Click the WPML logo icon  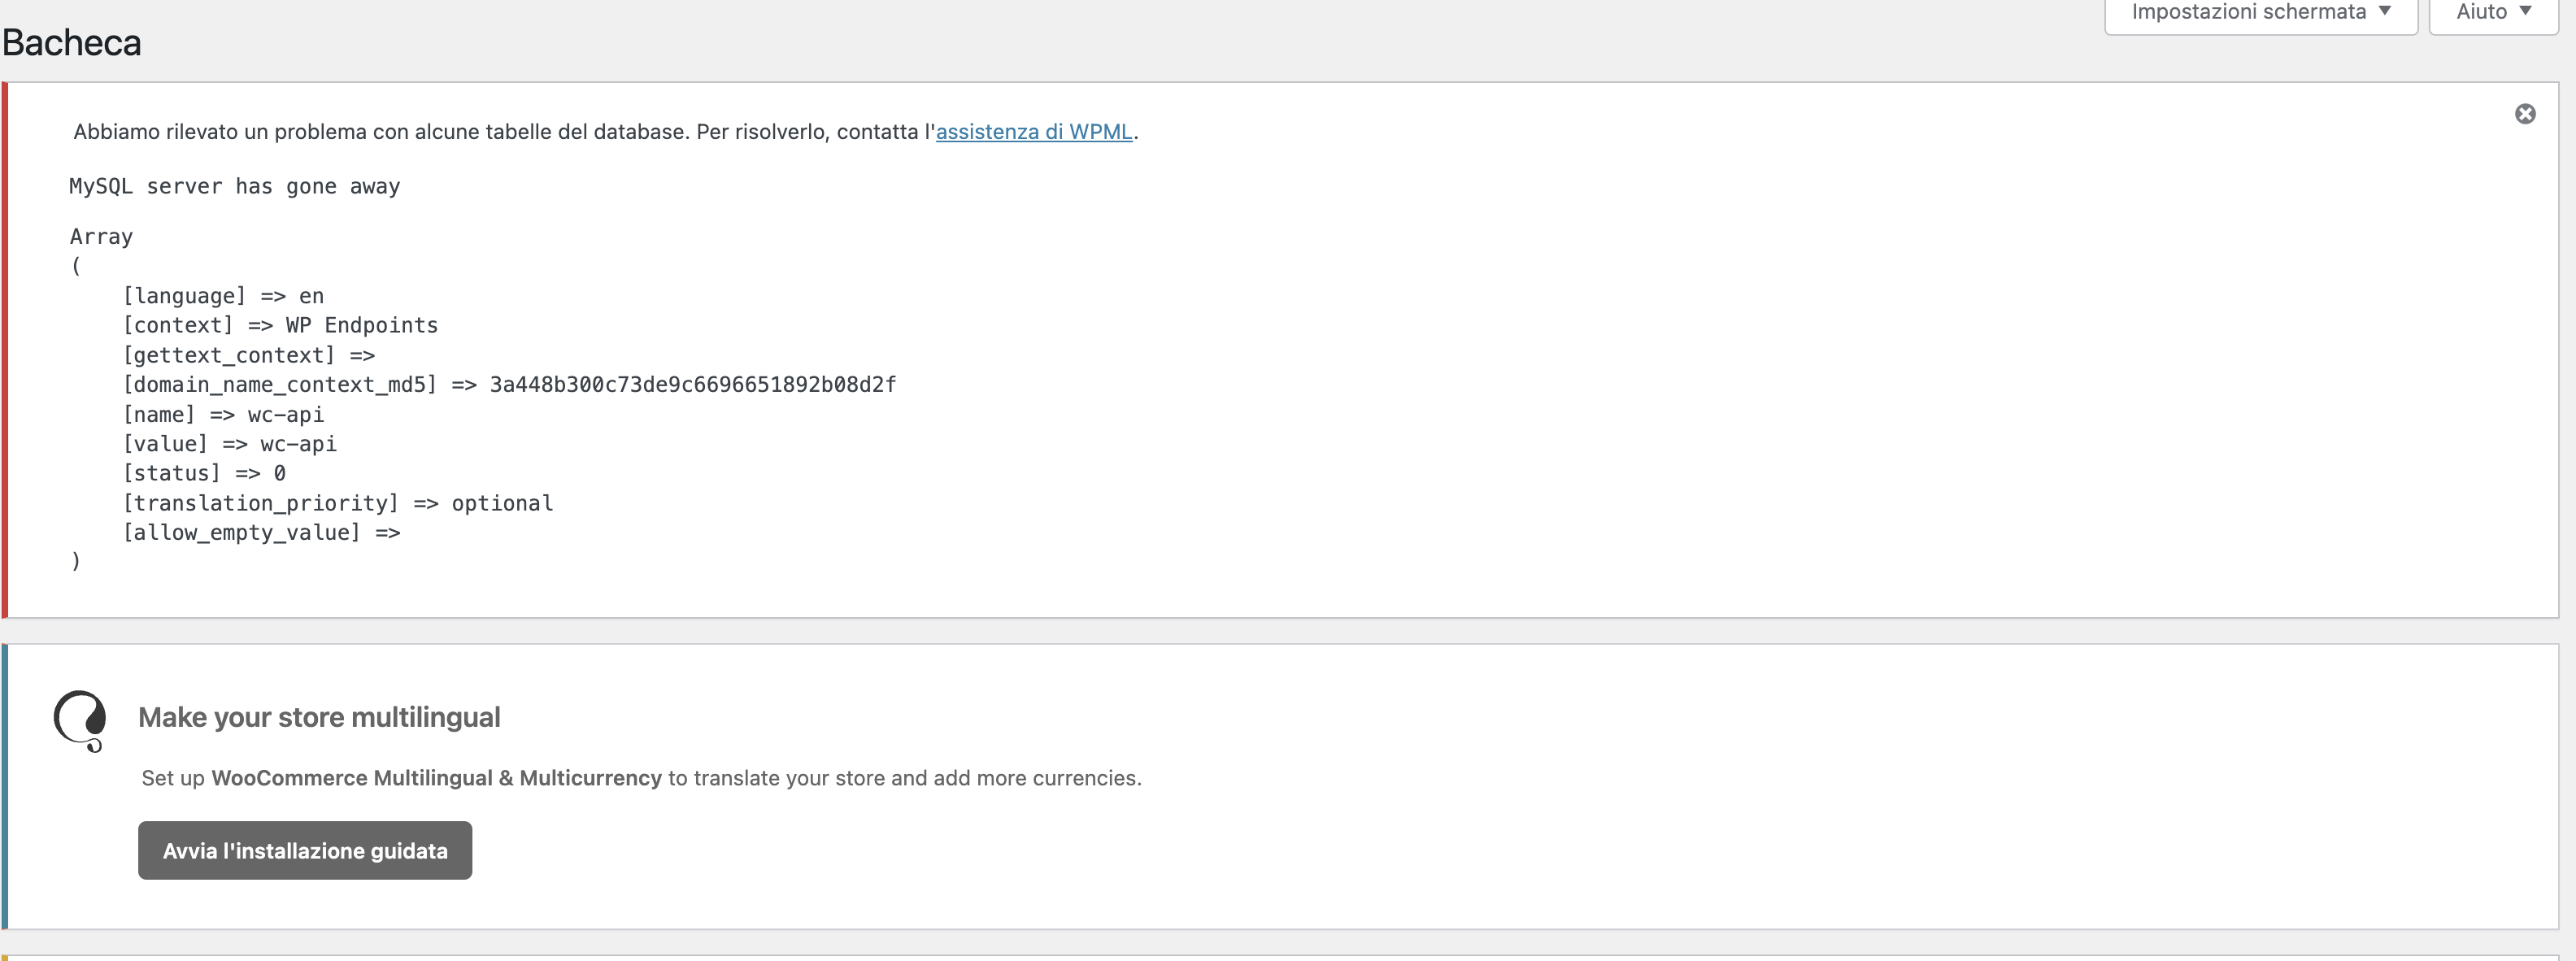(80, 720)
